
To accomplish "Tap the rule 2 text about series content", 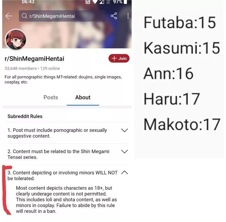I will coord(58,154).
